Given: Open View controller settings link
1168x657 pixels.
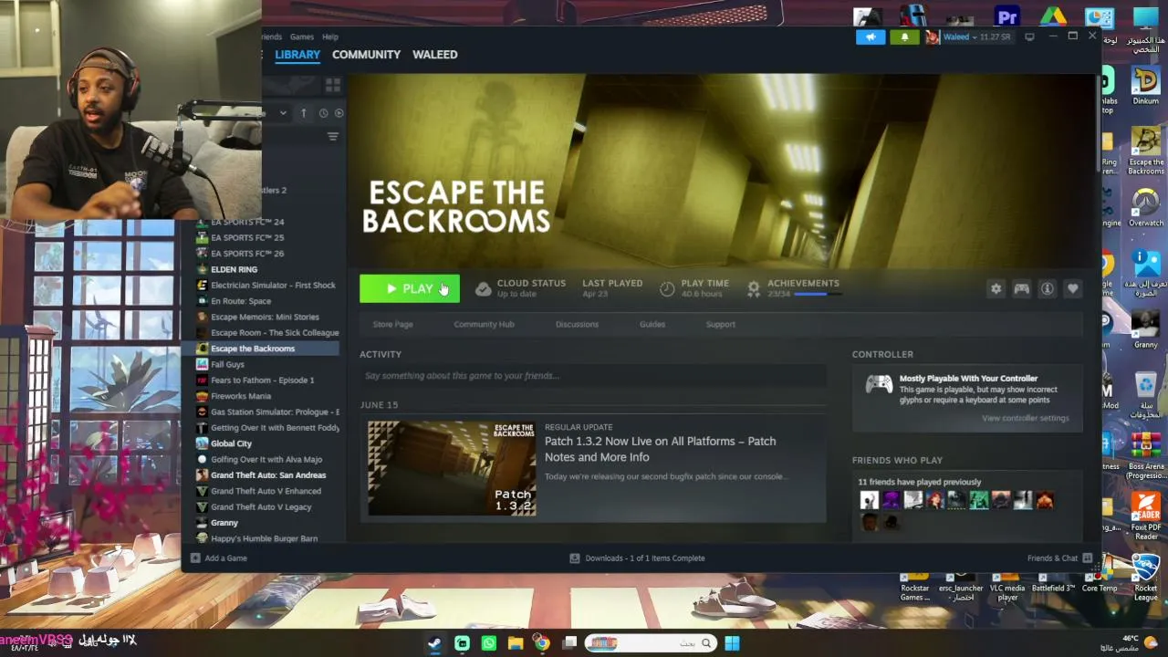Looking at the screenshot, I should pos(1025,418).
